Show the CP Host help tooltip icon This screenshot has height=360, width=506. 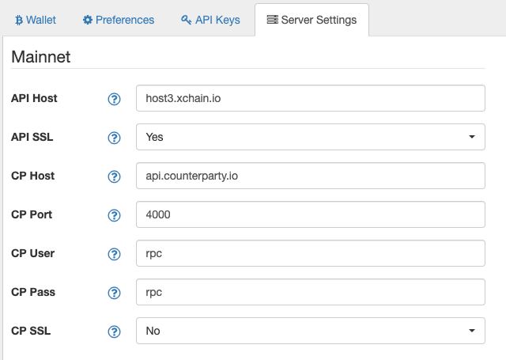tap(114, 176)
